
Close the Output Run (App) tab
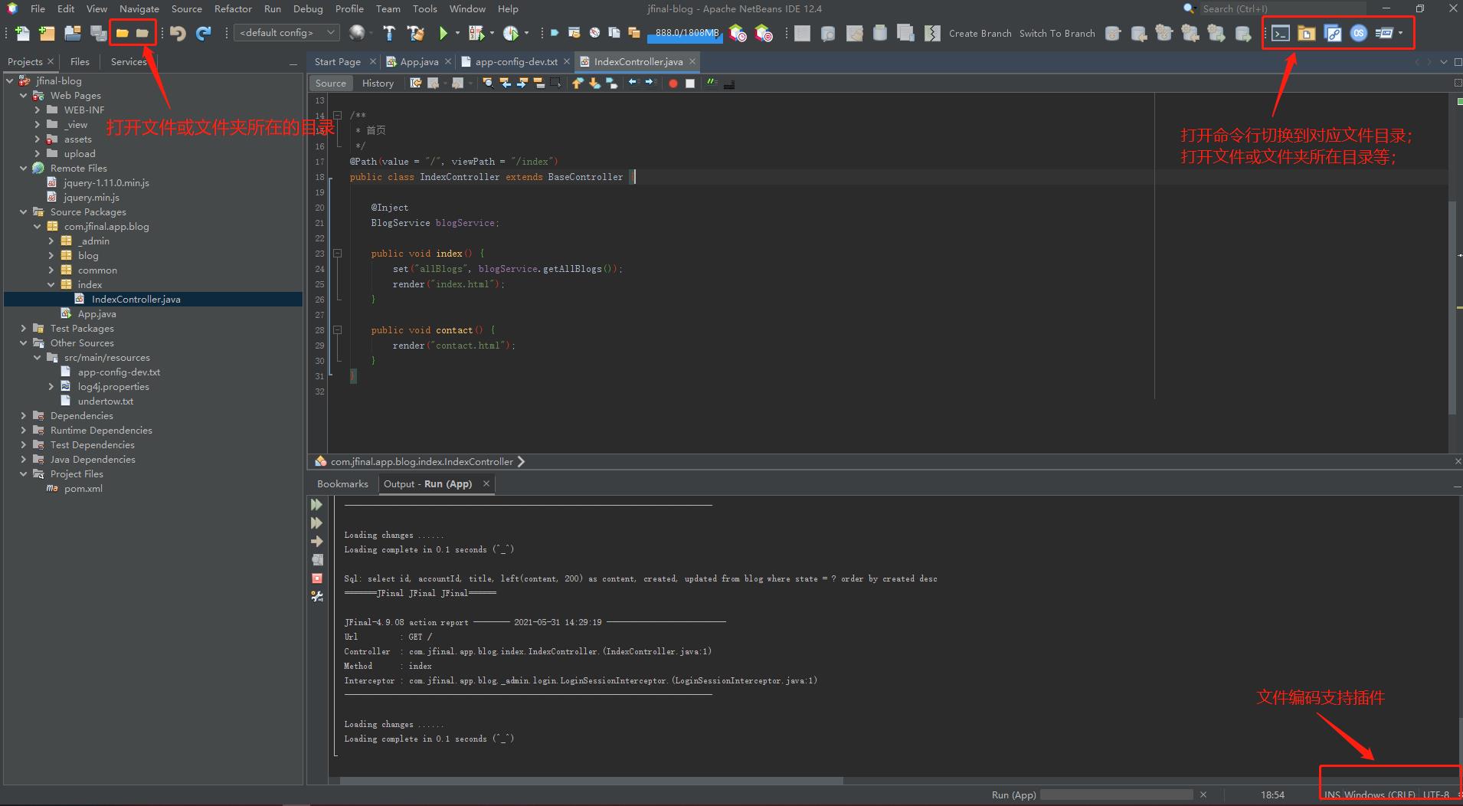pos(486,483)
